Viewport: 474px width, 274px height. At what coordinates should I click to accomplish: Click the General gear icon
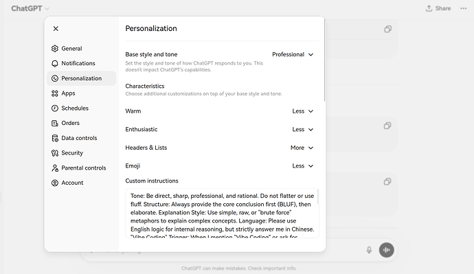(55, 49)
